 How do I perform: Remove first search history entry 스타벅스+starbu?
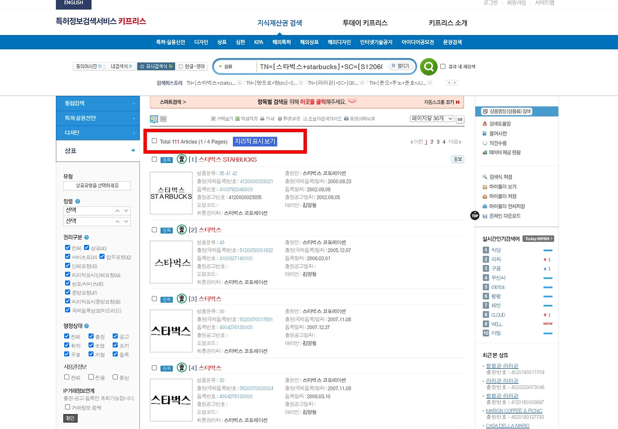pyautogui.click(x=239, y=83)
